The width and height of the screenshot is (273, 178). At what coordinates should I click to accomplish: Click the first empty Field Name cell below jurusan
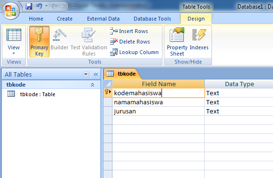pos(159,120)
